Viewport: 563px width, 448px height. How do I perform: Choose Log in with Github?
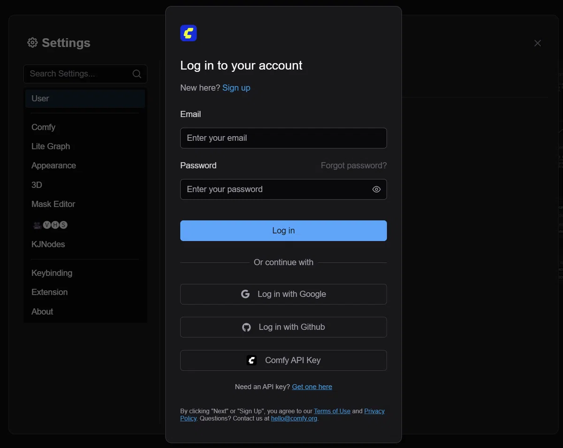[x=283, y=327]
